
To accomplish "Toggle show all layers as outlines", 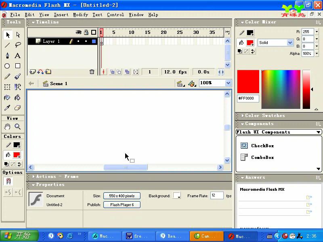I will pos(94,32).
